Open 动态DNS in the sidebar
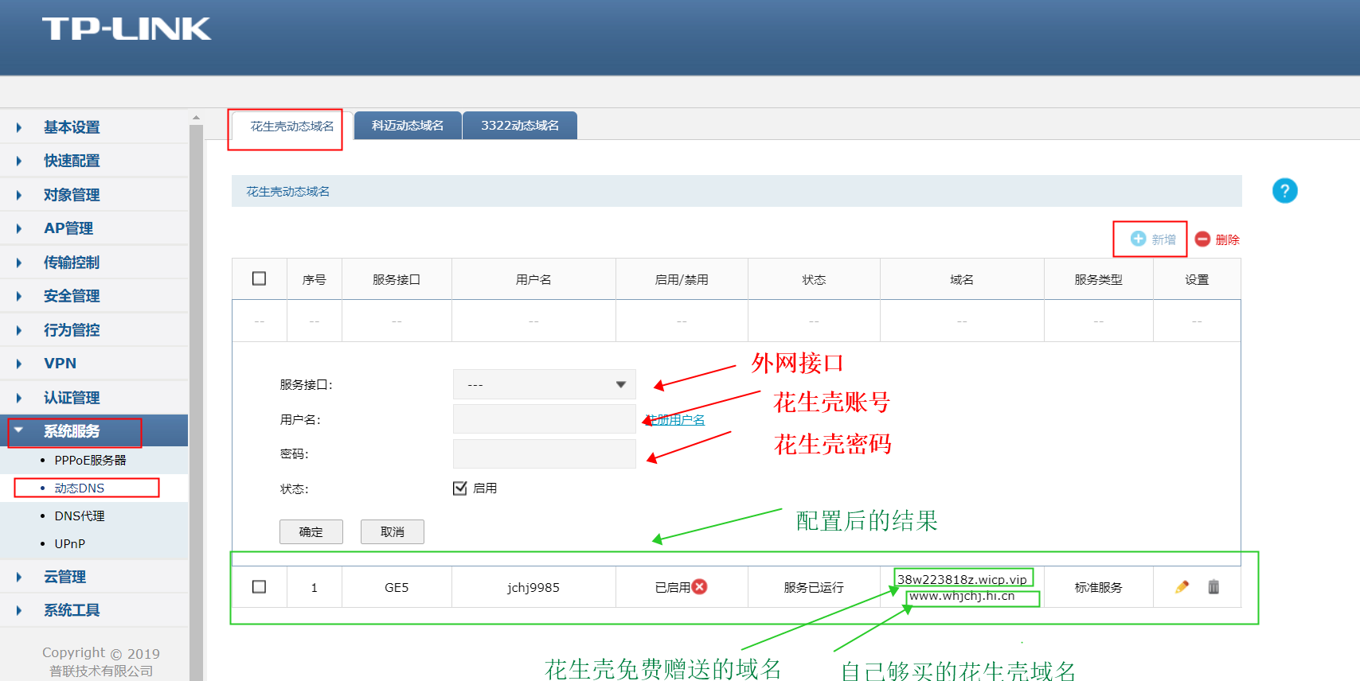 click(79, 488)
